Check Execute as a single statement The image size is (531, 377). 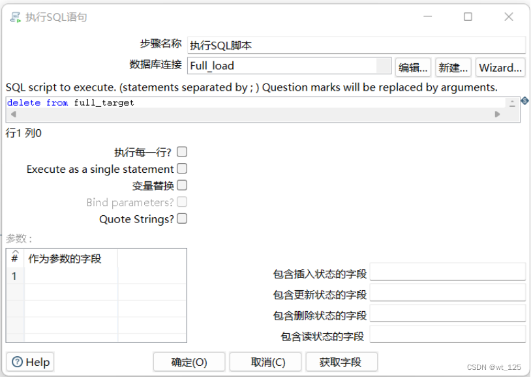181,168
